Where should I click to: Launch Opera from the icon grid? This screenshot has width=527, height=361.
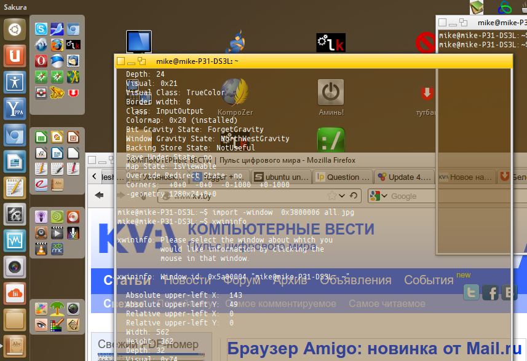pyautogui.click(x=41, y=61)
